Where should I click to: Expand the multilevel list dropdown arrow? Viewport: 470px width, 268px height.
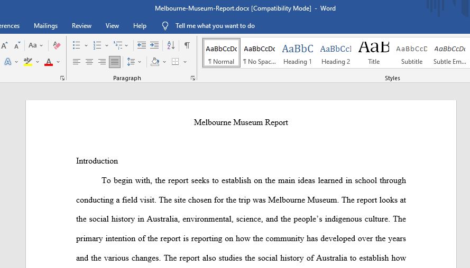click(x=126, y=46)
